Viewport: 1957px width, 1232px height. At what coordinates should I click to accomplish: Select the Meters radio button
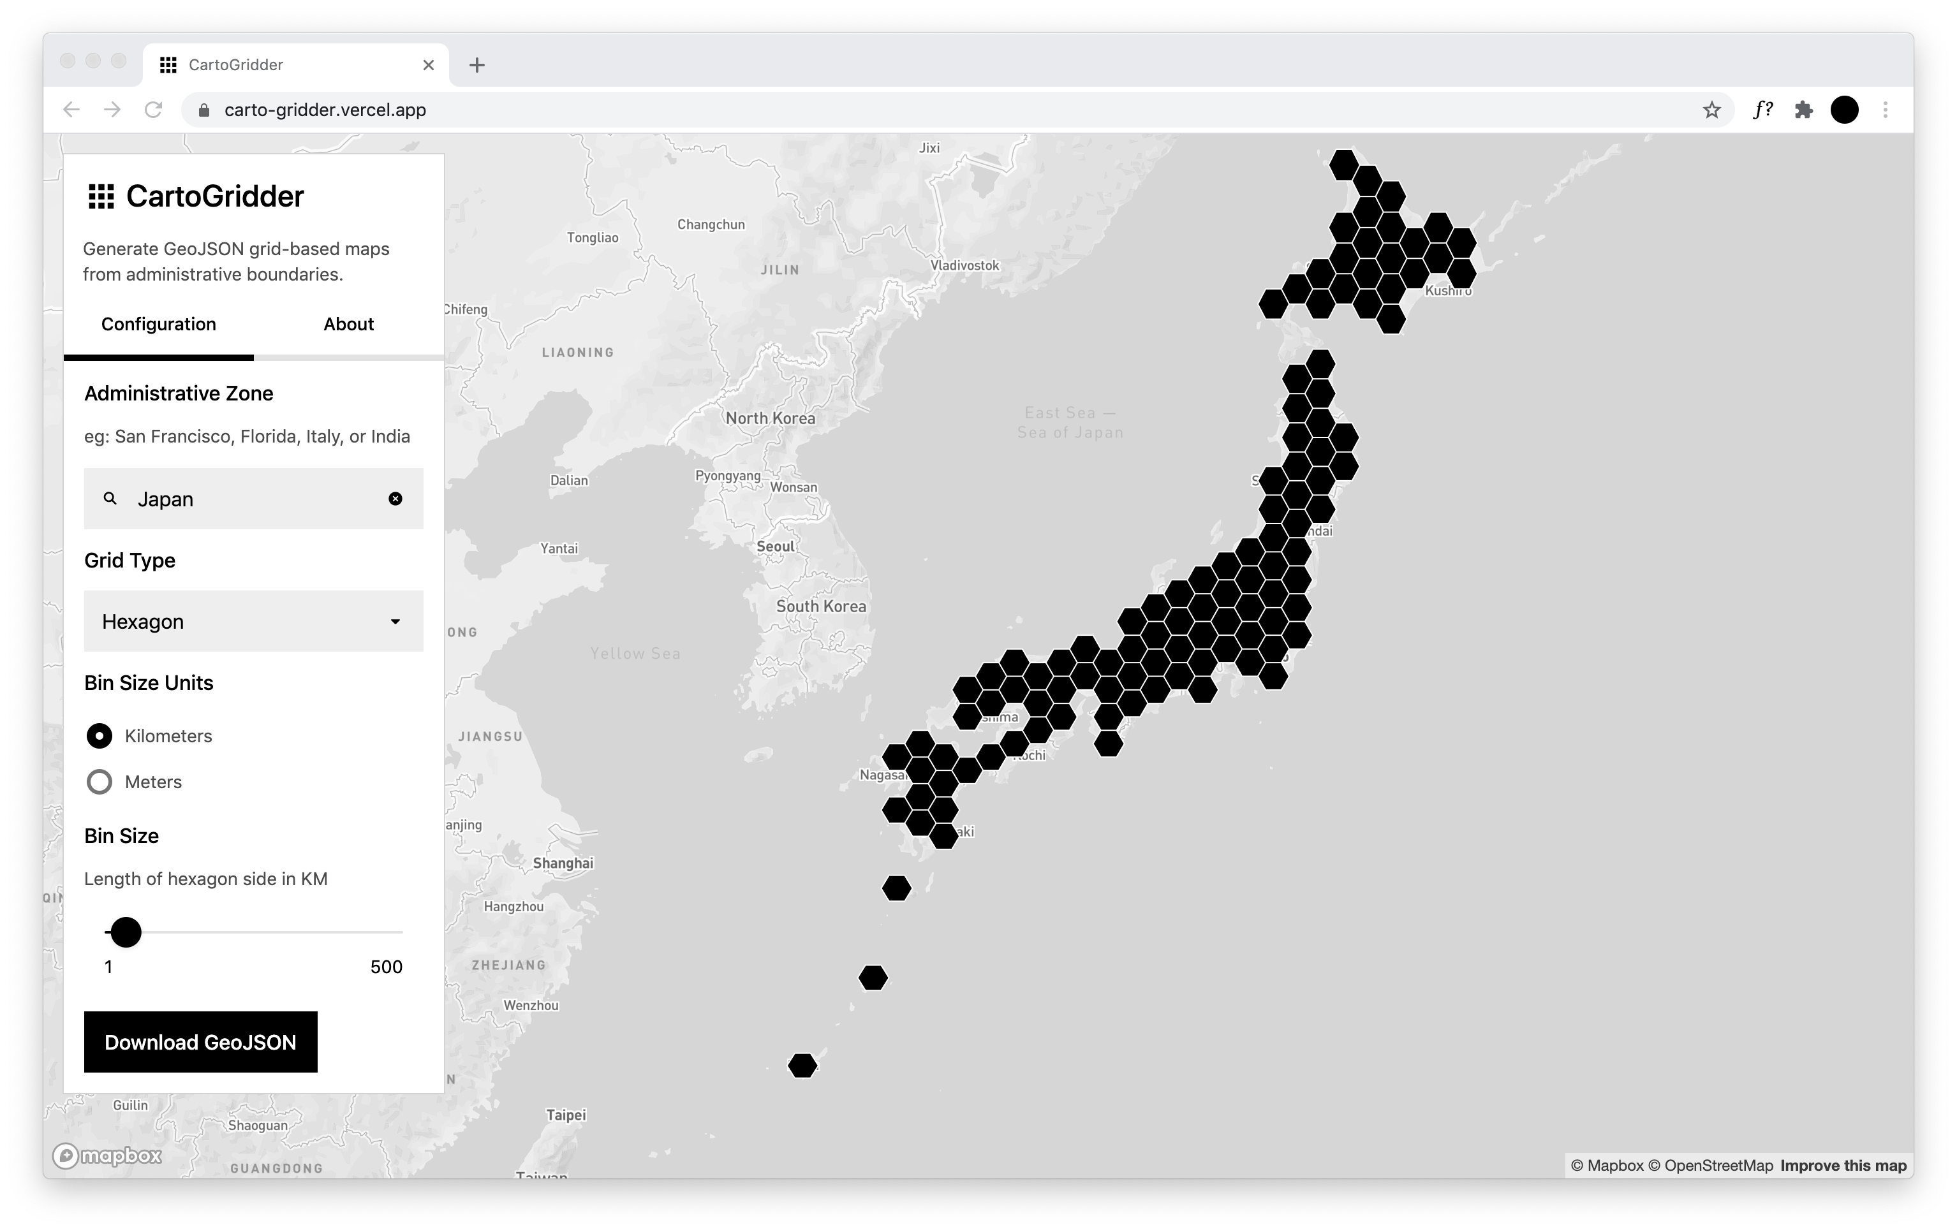99,782
